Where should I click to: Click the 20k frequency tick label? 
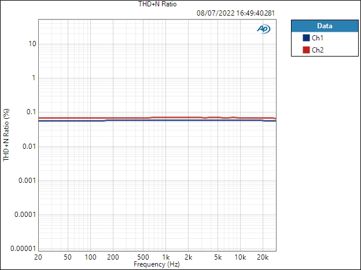263,257
